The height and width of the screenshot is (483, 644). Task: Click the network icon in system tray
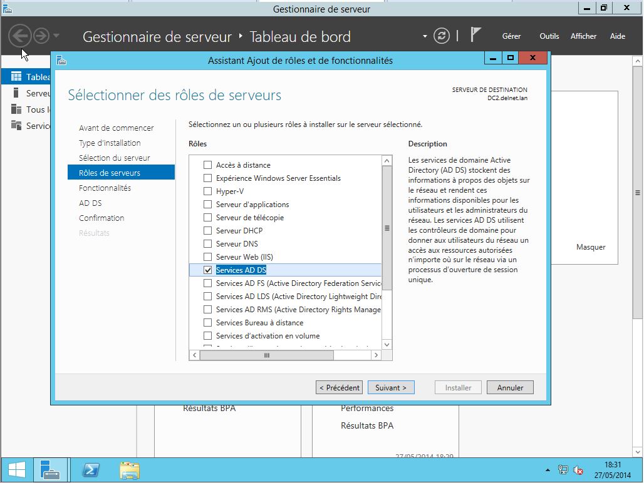[x=563, y=470]
